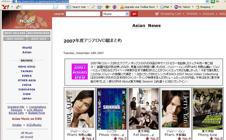This screenshot has width=226, height=140.
Task: Open Shopping from the Yahoo toolbar
Action: click(203, 7)
